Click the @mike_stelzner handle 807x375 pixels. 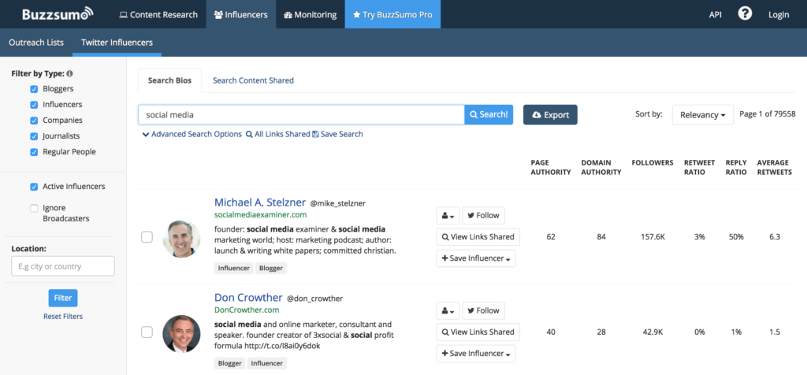[338, 203]
